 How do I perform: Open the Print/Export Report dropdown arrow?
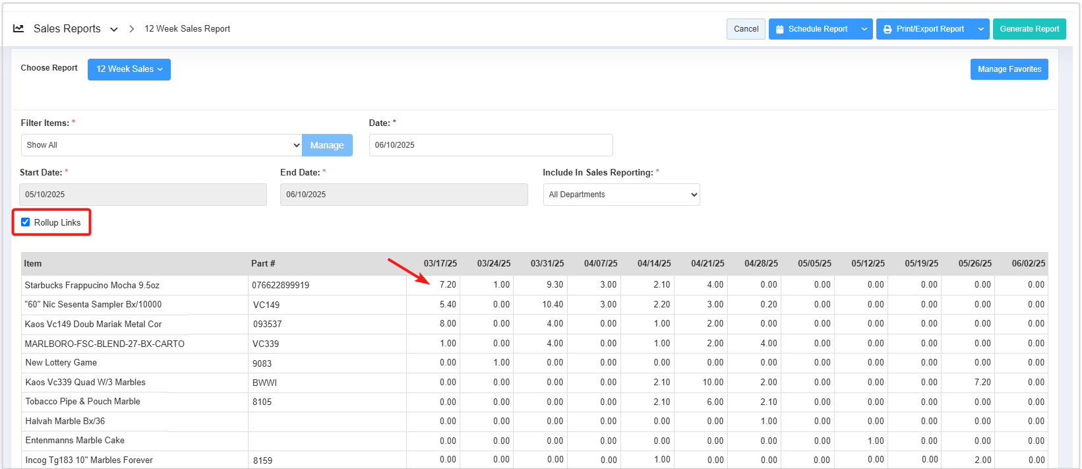coord(980,29)
